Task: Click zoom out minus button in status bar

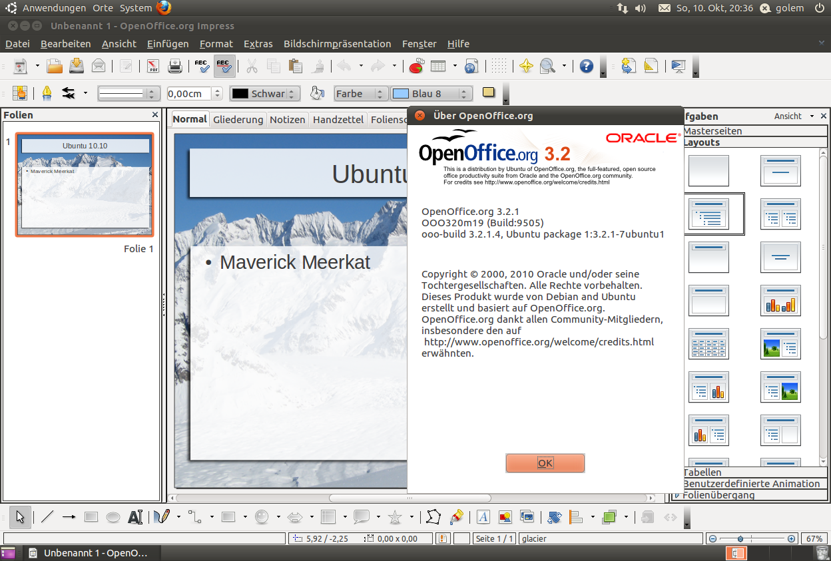Action: pyautogui.click(x=712, y=538)
